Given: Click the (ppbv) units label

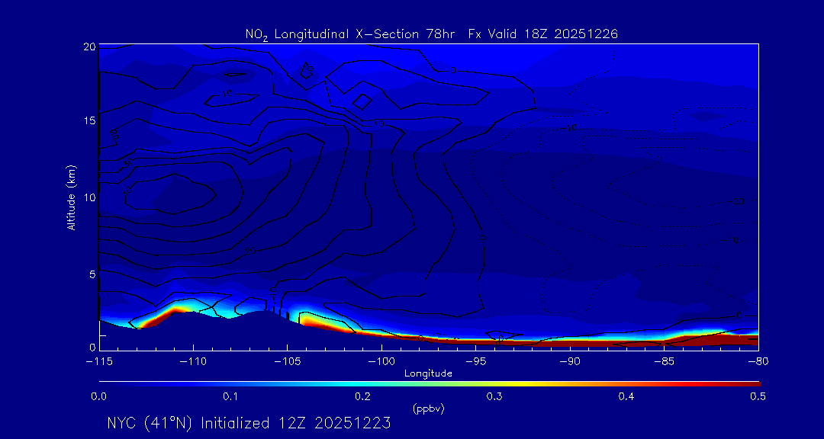Looking at the screenshot, I should [428, 409].
